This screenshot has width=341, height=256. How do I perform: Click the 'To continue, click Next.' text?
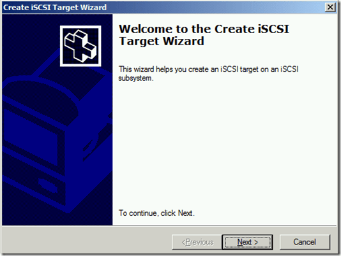(156, 213)
